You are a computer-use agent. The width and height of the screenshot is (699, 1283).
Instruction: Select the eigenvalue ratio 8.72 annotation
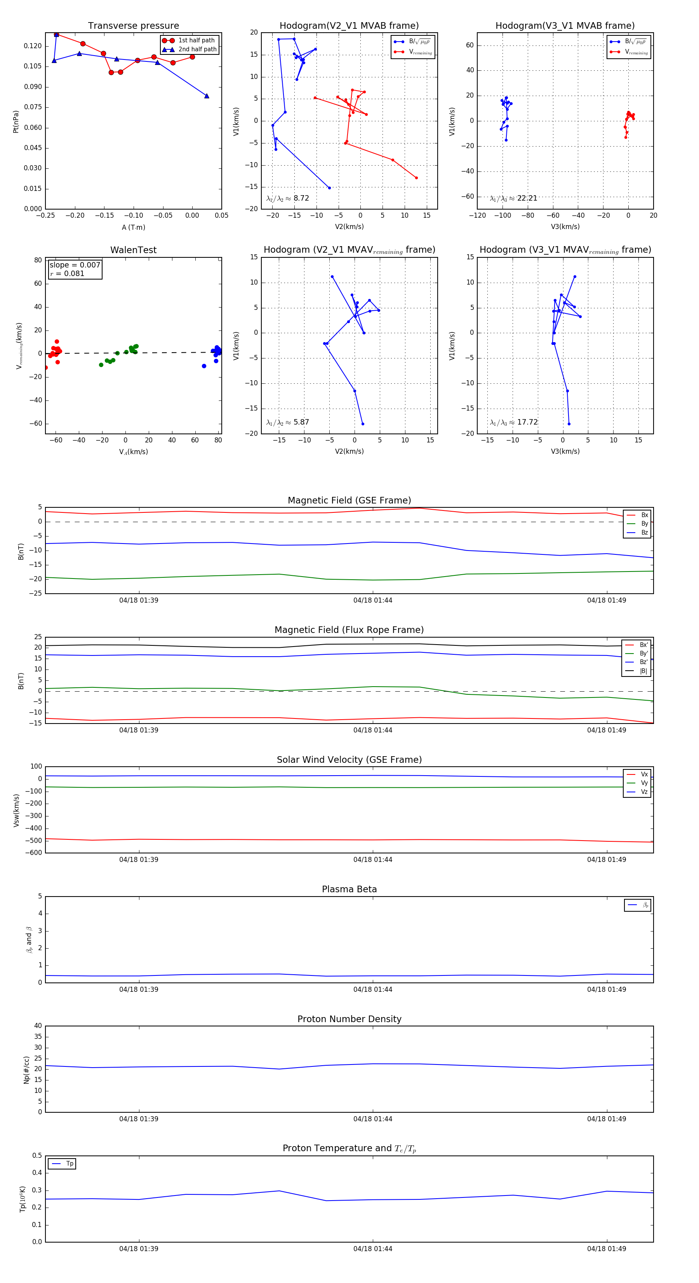pos(287,198)
